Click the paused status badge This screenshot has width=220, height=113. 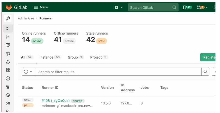tap(28, 105)
